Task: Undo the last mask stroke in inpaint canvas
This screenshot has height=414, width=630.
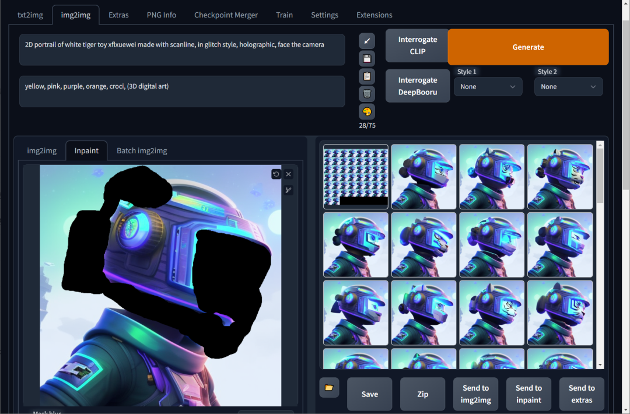Action: 276,174
